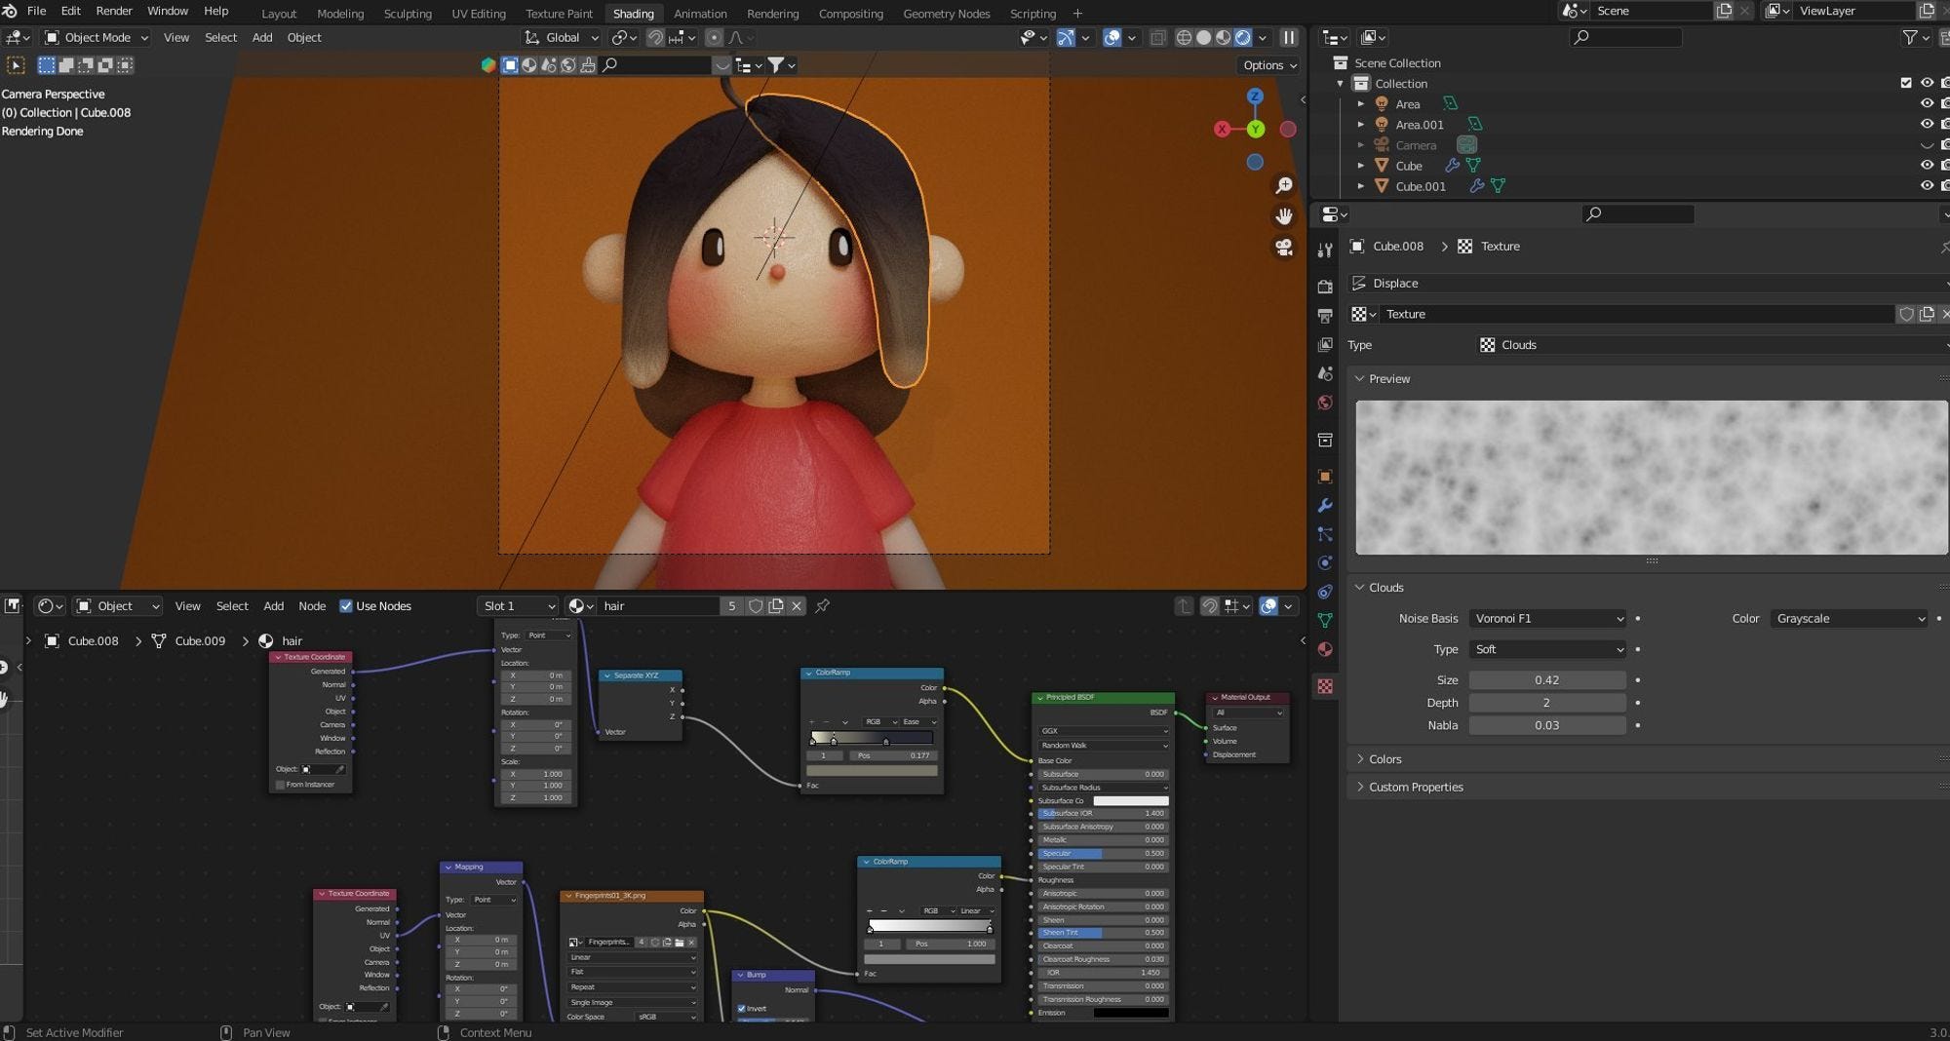
Task: Open the Material properties tab icon
Action: click(x=1325, y=650)
